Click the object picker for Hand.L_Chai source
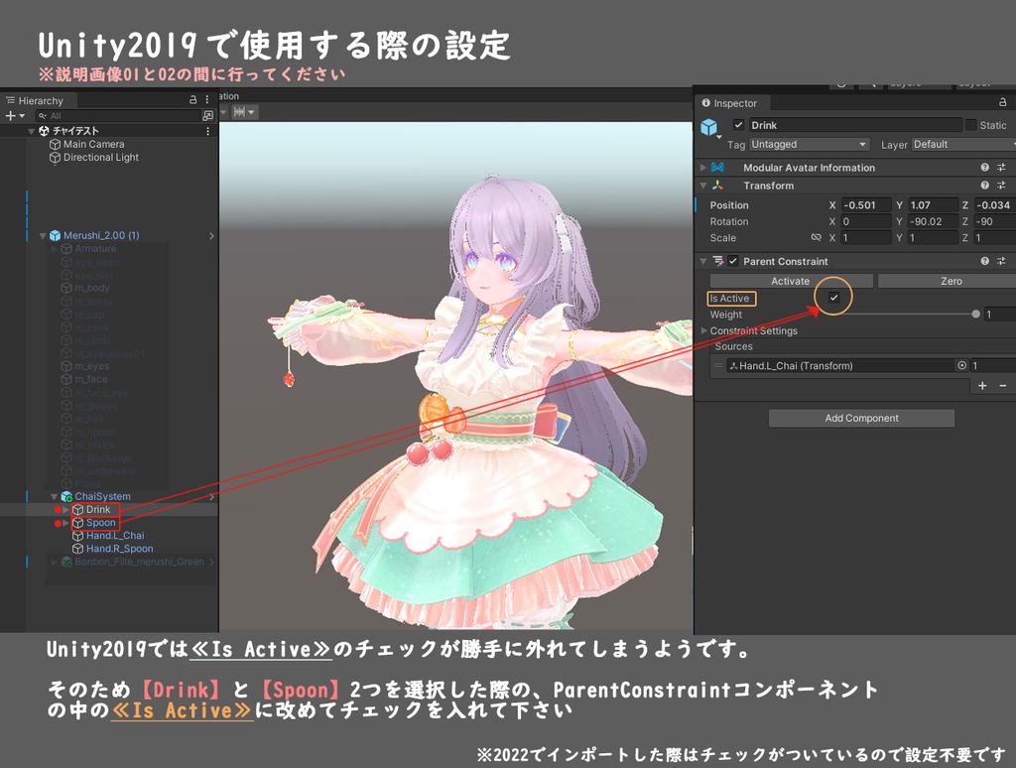The height and width of the screenshot is (768, 1016). (x=962, y=365)
